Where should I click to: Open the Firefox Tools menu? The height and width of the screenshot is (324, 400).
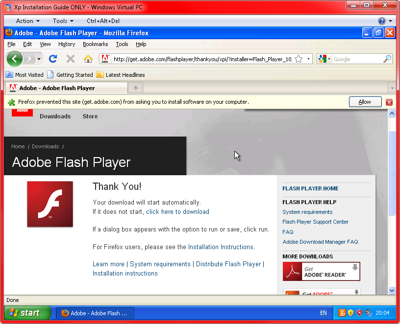(x=122, y=44)
